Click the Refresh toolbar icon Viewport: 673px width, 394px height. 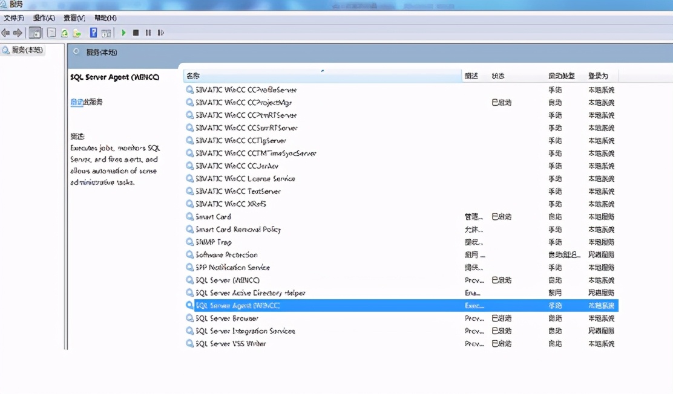64,33
